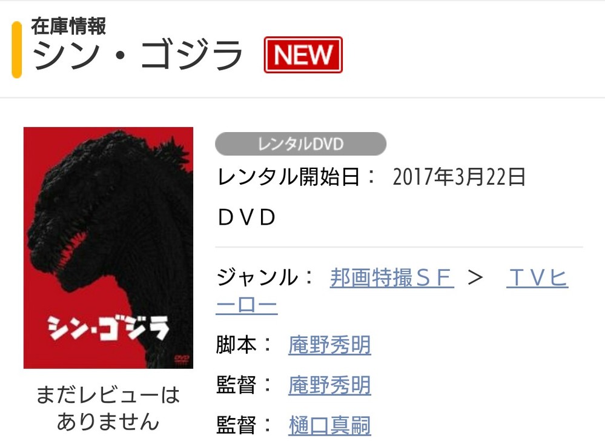Click the > separator between genres

pos(475,278)
